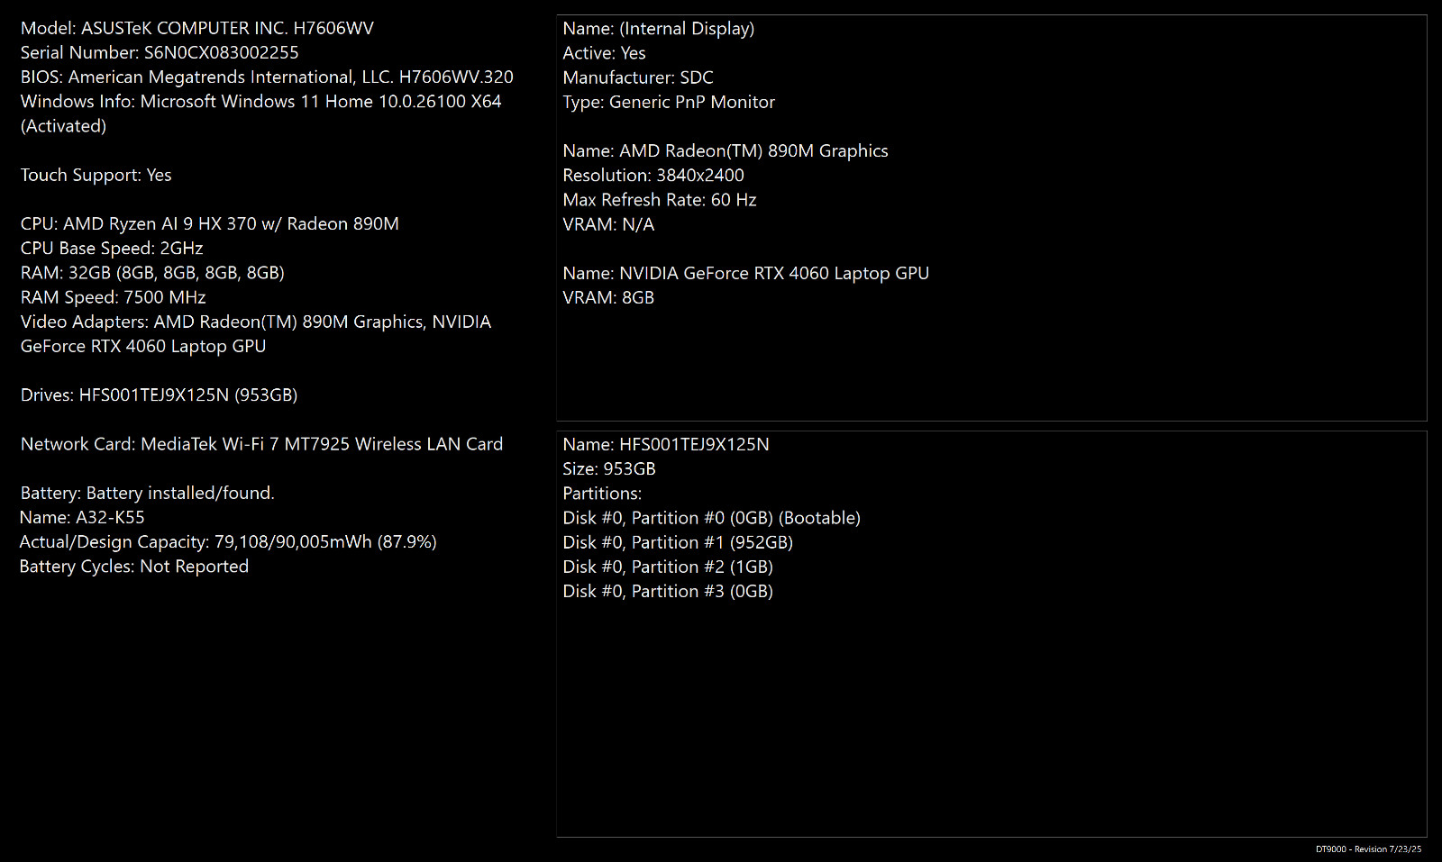
Task: Click the Network Card MediaTek Wi-Fi 7 line
Action: (x=261, y=444)
